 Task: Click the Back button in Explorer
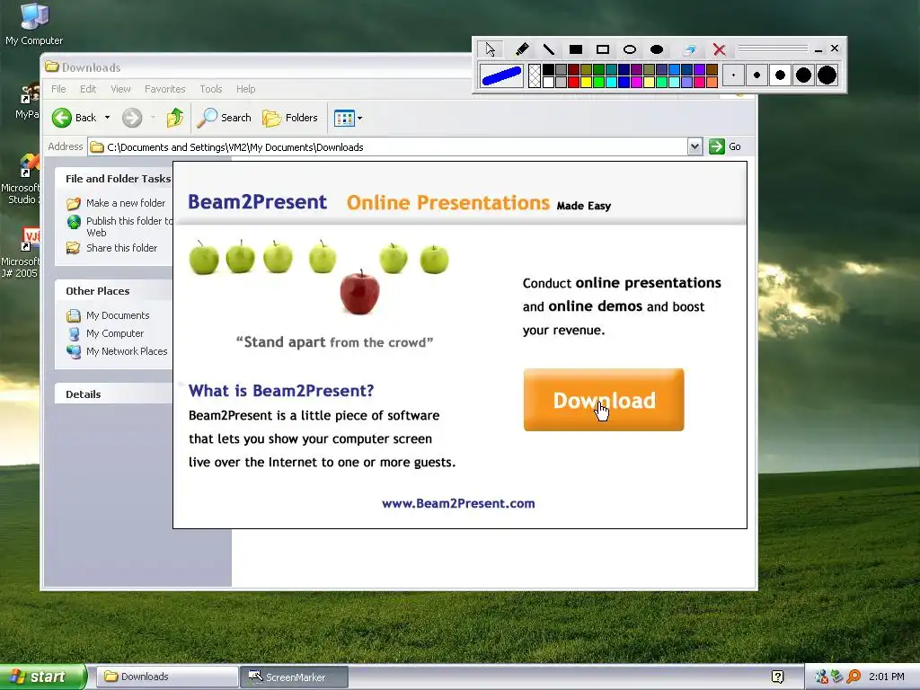(x=74, y=118)
